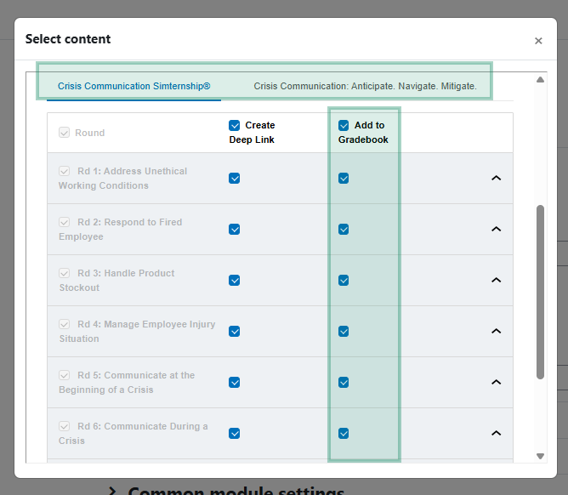Uncheck deep link for Rd 1

pyautogui.click(x=235, y=179)
